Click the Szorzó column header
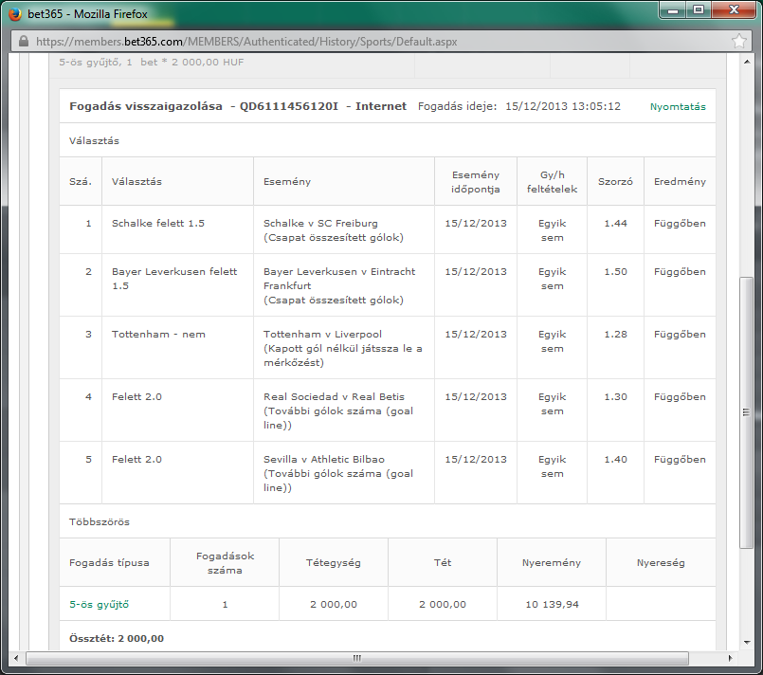The image size is (763, 675). (615, 181)
